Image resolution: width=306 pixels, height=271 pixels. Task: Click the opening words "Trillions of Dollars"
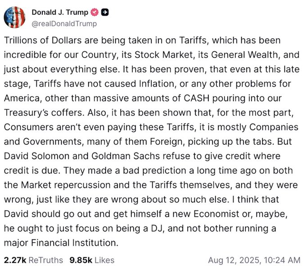pos(38,40)
